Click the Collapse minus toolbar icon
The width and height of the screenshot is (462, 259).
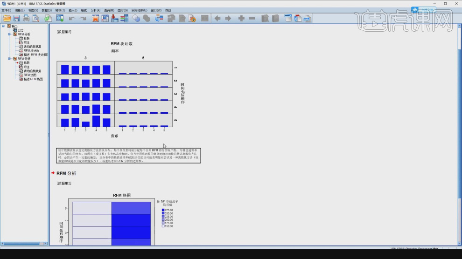point(252,18)
